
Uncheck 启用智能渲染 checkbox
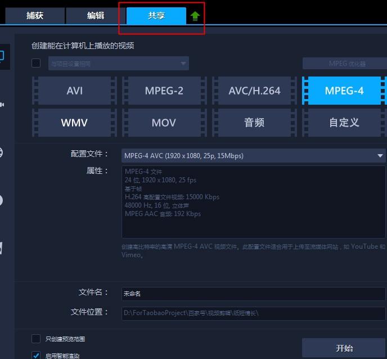(36, 355)
